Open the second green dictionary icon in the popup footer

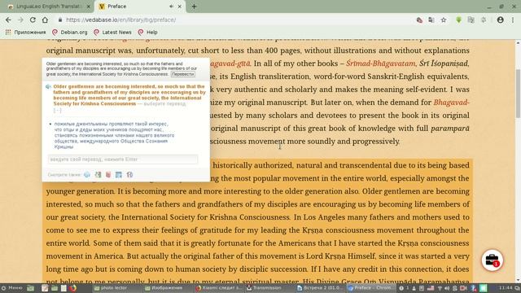(98, 174)
